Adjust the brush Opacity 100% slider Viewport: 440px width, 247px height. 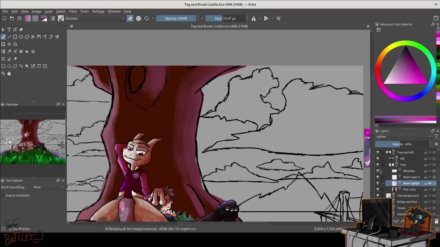pos(176,19)
